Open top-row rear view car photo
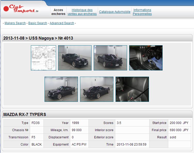The width and height of the screenshot is (194, 153). (x=110, y=58)
